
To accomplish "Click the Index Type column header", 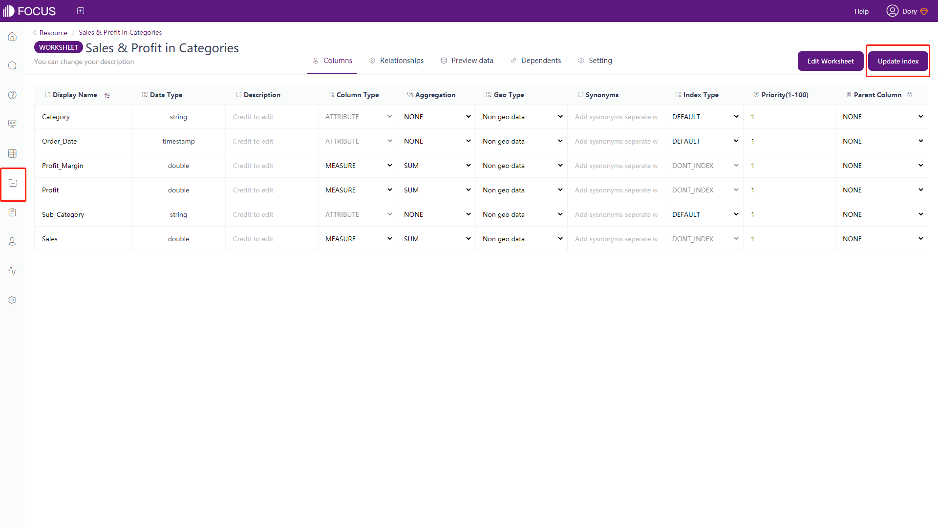I will [x=697, y=95].
